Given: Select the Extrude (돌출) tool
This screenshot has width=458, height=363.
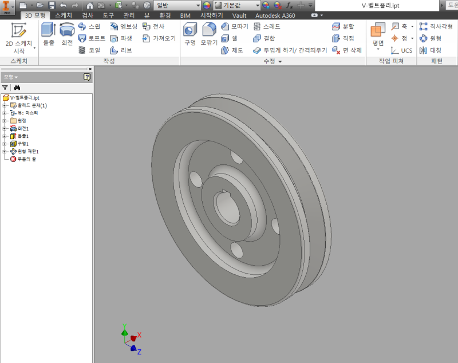Looking at the screenshot, I should click(49, 34).
